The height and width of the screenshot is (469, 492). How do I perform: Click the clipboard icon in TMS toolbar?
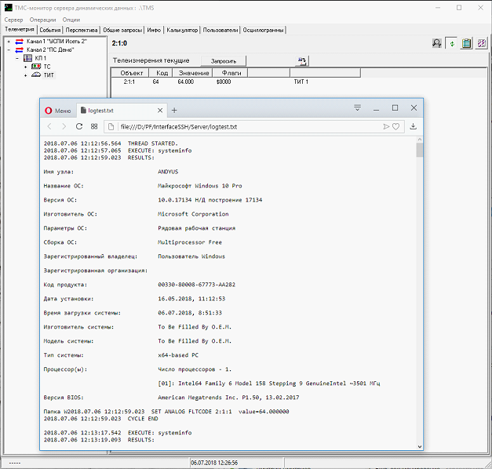[x=467, y=44]
